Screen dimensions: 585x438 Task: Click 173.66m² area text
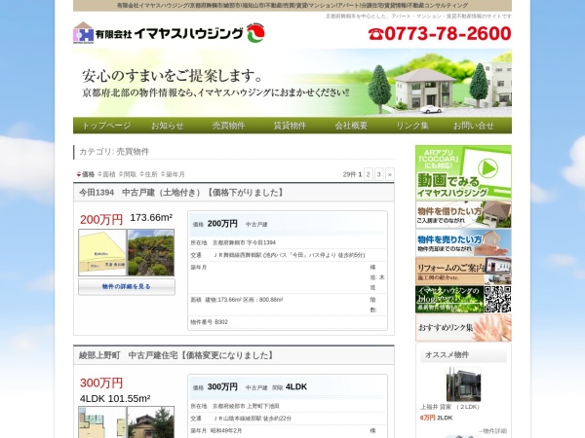(151, 217)
